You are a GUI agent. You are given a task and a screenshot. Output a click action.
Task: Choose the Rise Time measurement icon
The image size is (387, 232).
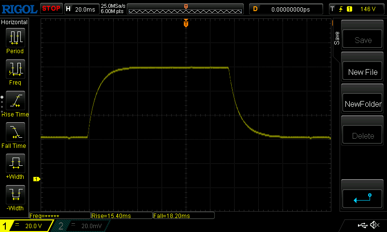(15, 101)
